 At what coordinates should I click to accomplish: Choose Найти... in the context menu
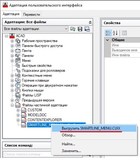click(x=94, y=144)
